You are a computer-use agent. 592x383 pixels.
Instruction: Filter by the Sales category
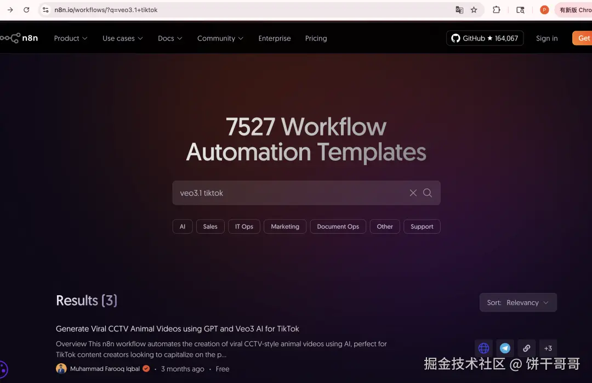click(x=210, y=227)
